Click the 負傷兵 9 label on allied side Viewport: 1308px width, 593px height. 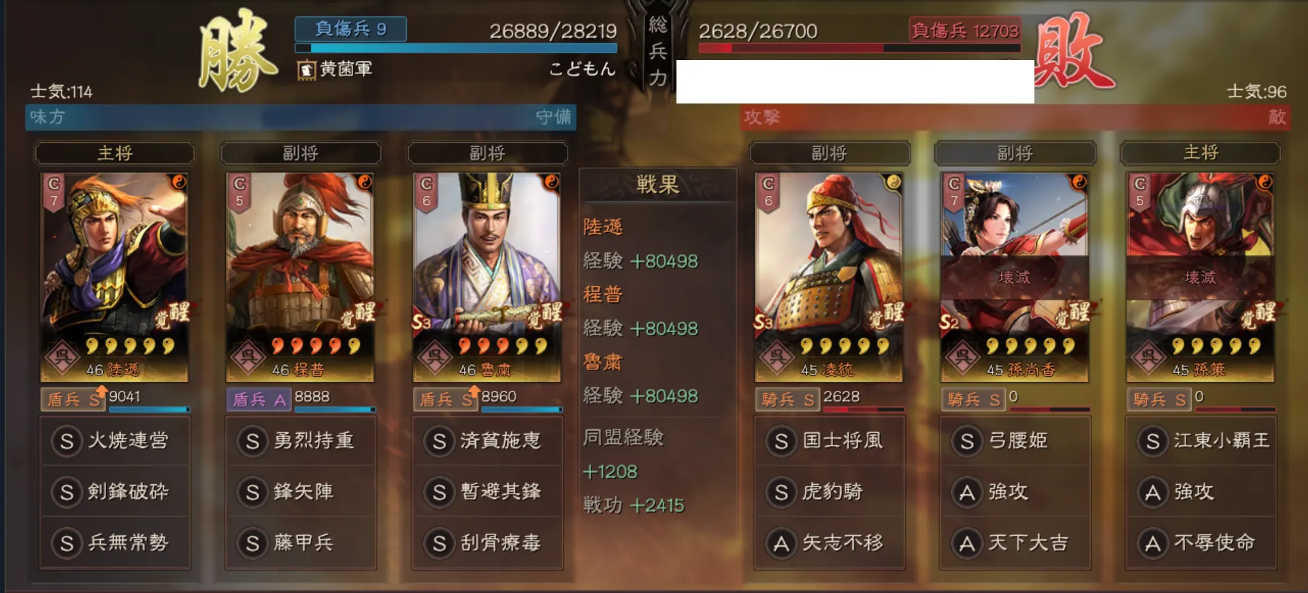pos(350,29)
